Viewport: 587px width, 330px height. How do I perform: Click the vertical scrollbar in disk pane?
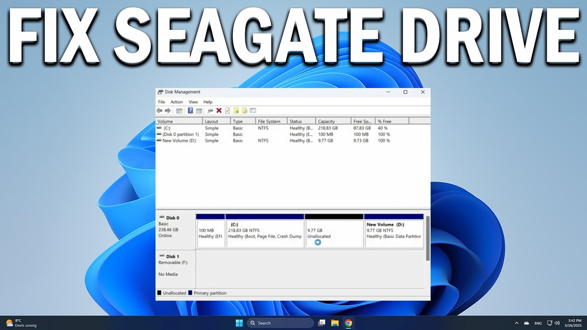[x=428, y=238]
